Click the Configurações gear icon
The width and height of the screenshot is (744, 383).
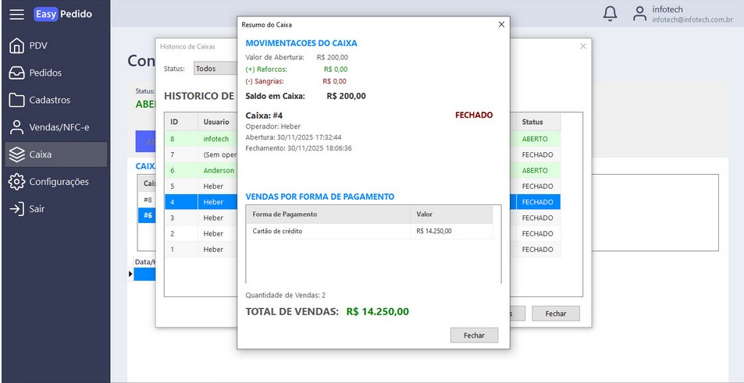[16, 182]
